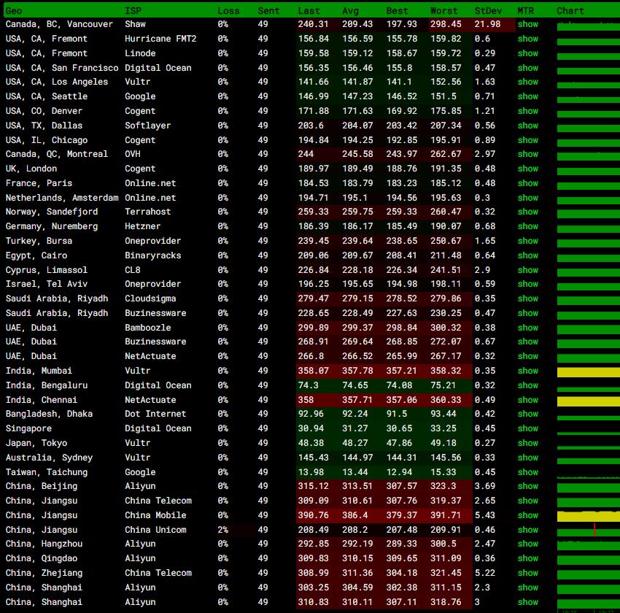Show MTR for Mumbai Vultr

[x=527, y=371]
